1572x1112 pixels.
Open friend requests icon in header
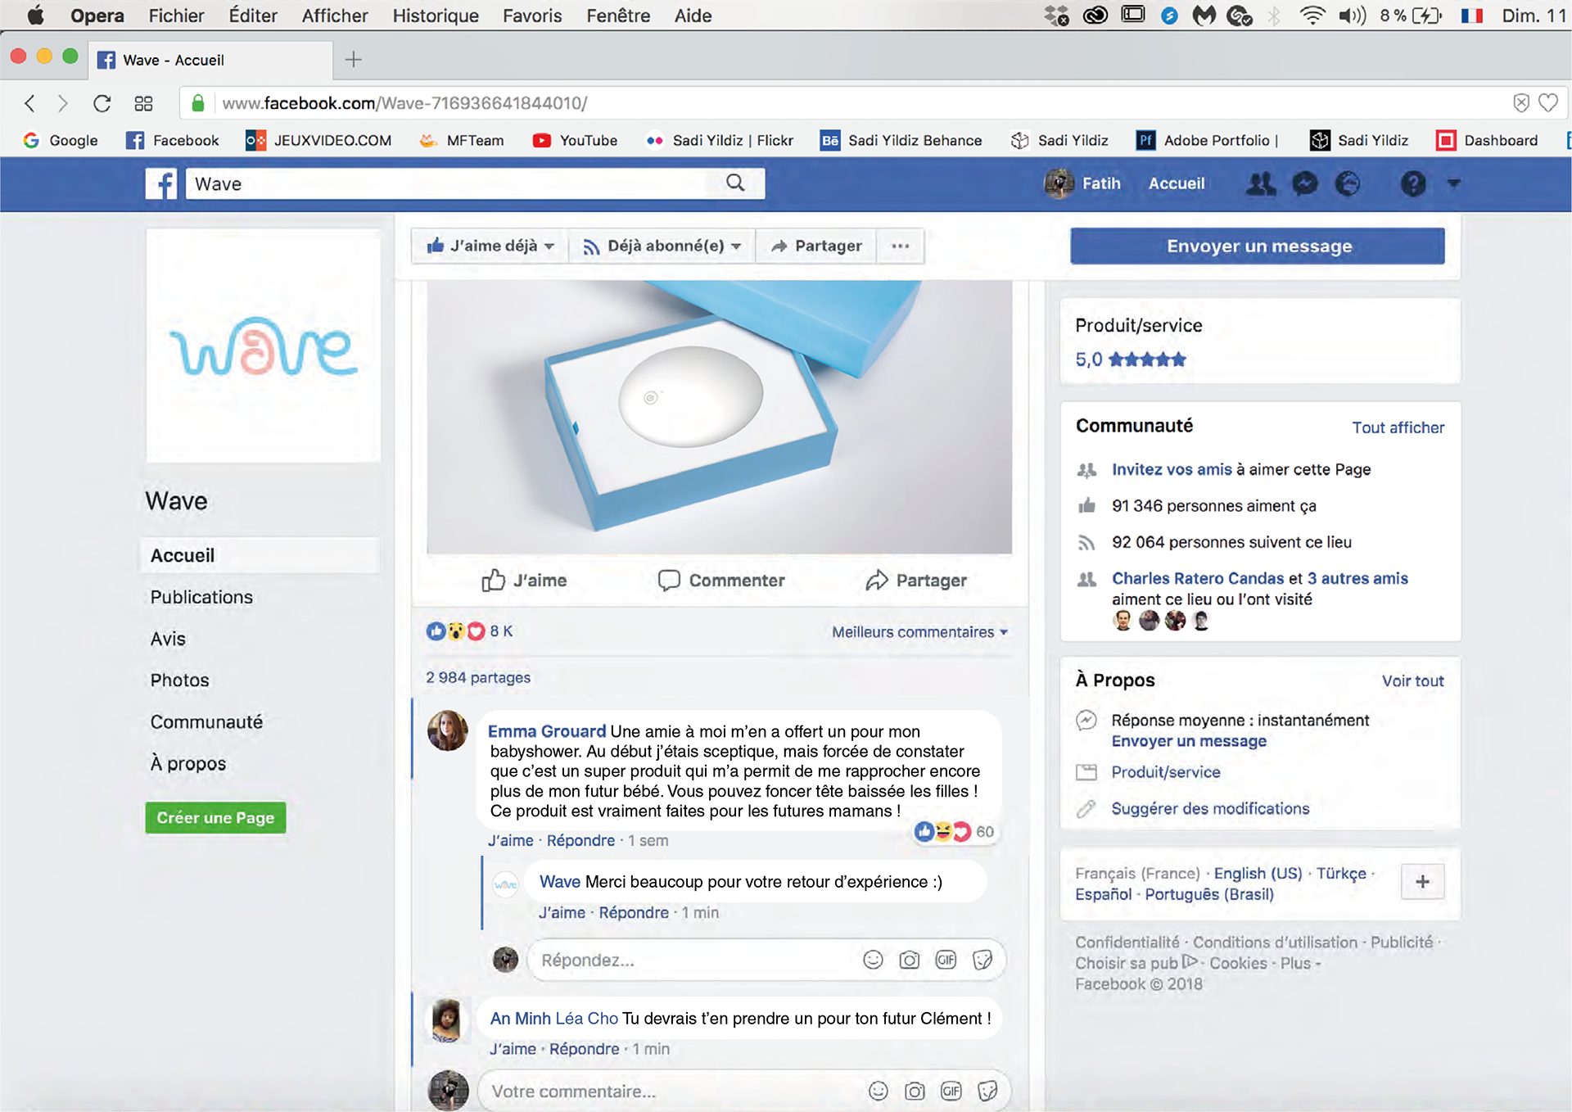1260,183
